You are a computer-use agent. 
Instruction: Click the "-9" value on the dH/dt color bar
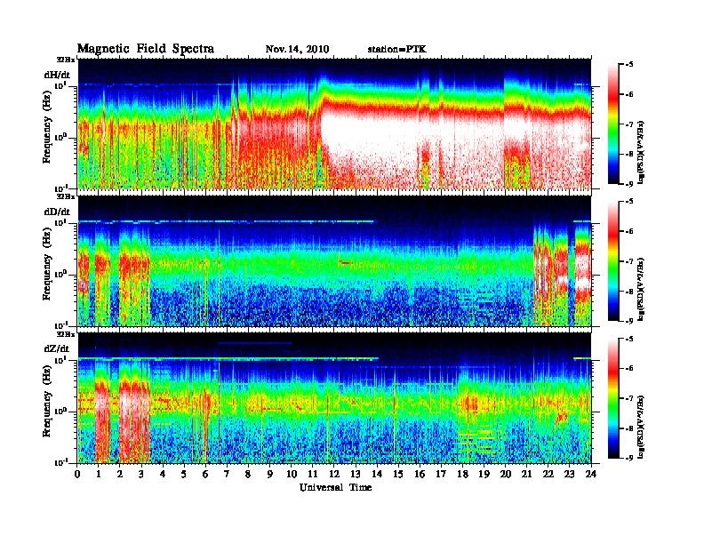pyautogui.click(x=629, y=184)
